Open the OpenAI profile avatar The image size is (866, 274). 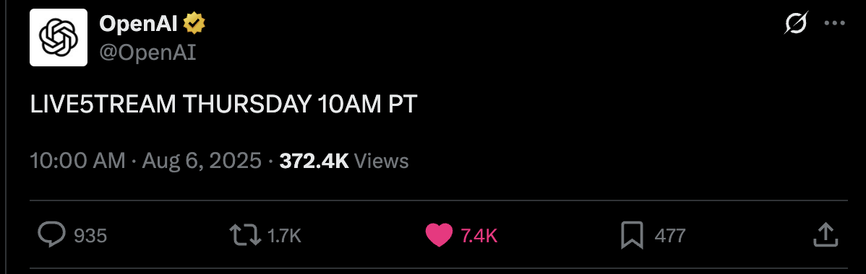pyautogui.click(x=59, y=37)
